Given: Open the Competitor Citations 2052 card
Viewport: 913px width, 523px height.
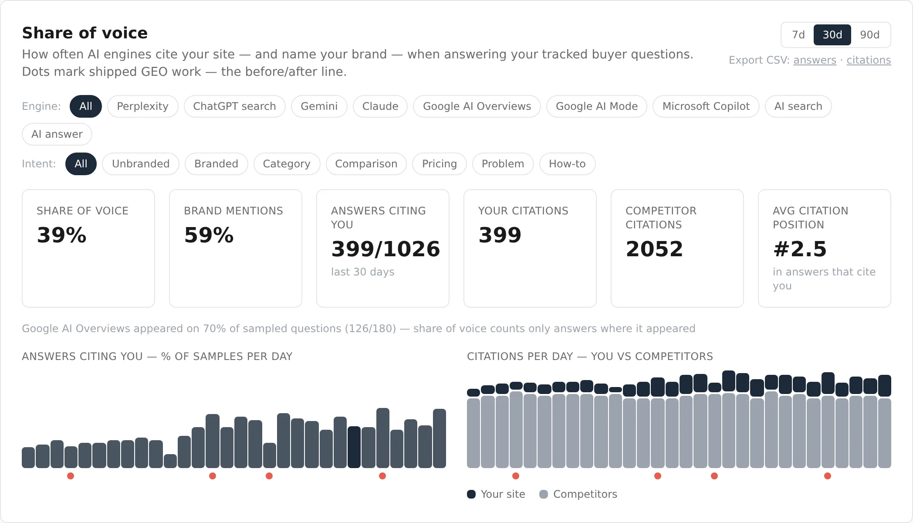Looking at the screenshot, I should click(677, 248).
